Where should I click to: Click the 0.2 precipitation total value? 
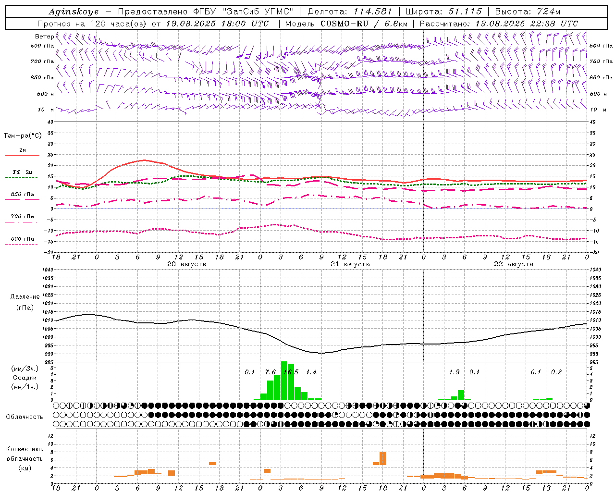[x=556, y=372]
